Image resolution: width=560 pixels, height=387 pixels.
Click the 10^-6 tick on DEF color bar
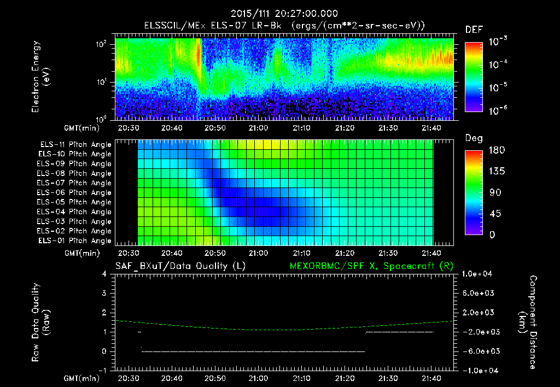coord(498,110)
